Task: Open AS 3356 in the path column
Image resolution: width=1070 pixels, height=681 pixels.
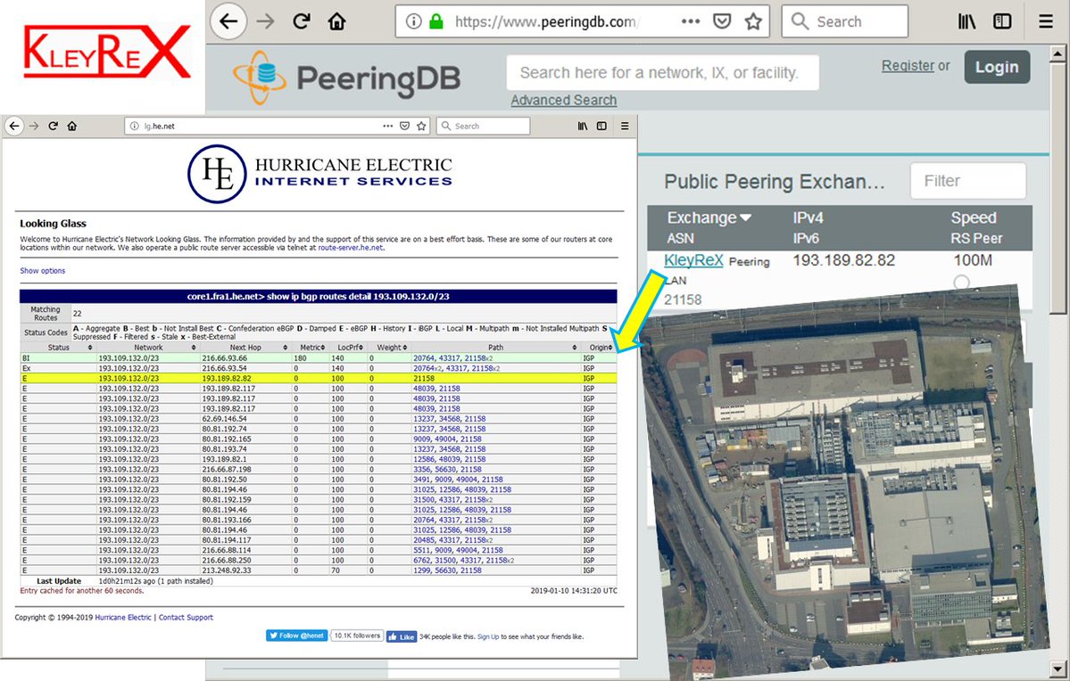Action: (422, 470)
